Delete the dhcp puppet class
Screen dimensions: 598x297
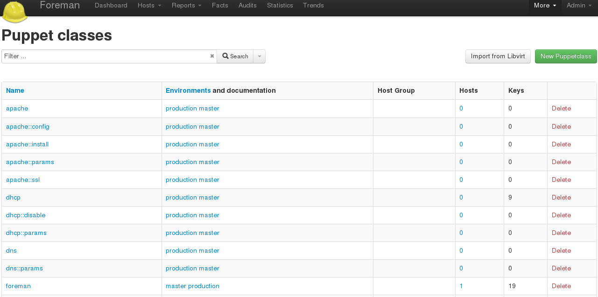click(561, 197)
